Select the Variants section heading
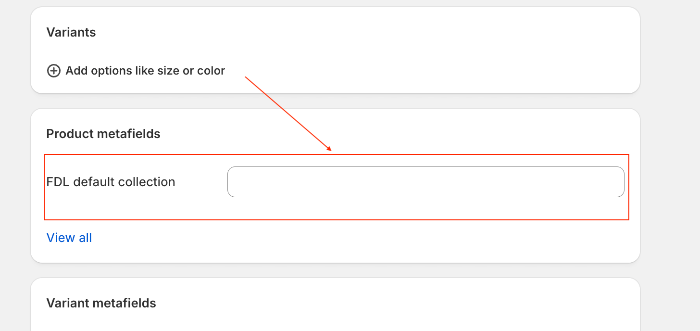Image resolution: width=700 pixels, height=331 pixels. pyautogui.click(x=71, y=32)
